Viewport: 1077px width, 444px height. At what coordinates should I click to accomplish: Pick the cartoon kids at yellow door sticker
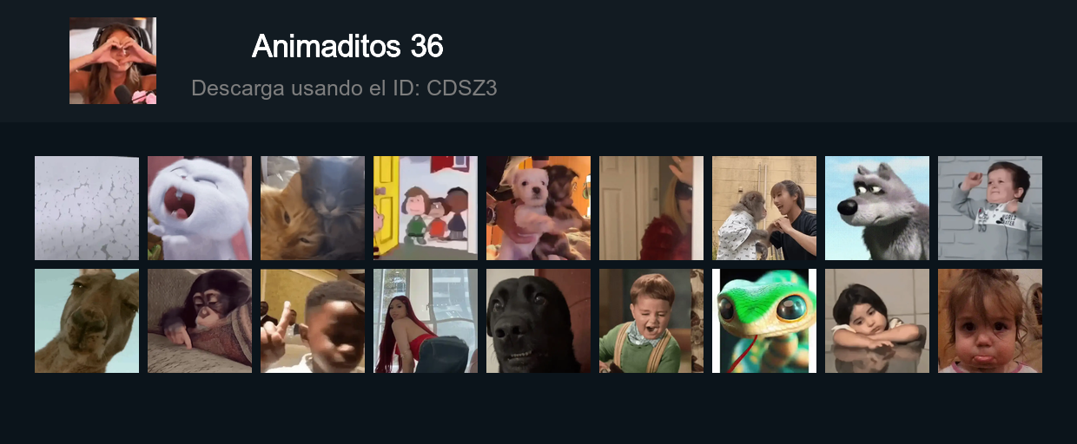426,208
